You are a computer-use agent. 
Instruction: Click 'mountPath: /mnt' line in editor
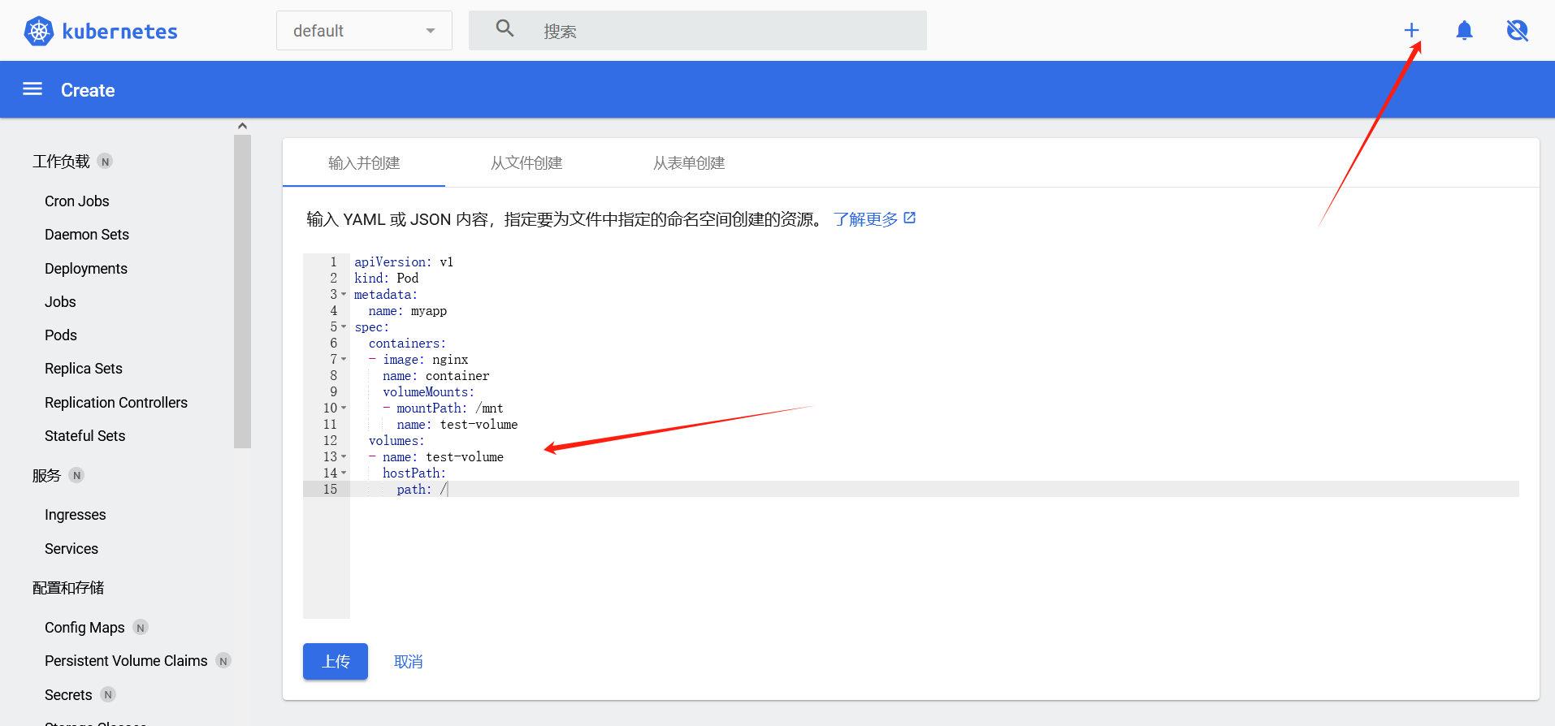tap(449, 408)
